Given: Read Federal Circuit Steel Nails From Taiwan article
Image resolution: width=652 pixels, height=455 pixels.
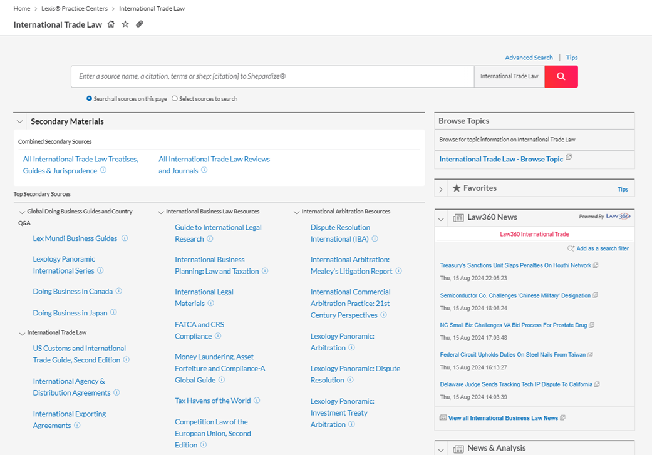Looking at the screenshot, I should click(x=513, y=354).
